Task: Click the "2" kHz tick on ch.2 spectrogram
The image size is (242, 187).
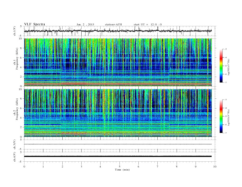Action: point(21,127)
